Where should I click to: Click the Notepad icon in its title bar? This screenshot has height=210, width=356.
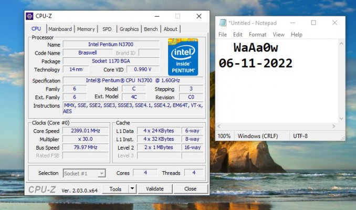point(223,23)
